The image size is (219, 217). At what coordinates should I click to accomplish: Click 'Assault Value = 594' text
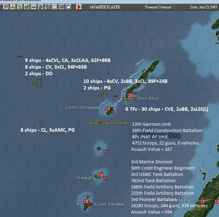152,212
